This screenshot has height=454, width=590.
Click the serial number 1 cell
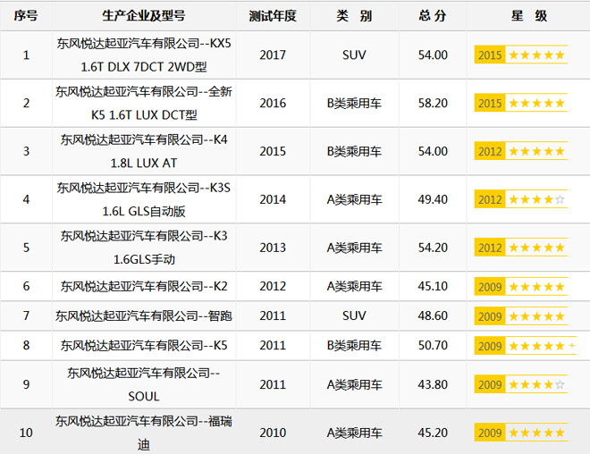(x=26, y=55)
